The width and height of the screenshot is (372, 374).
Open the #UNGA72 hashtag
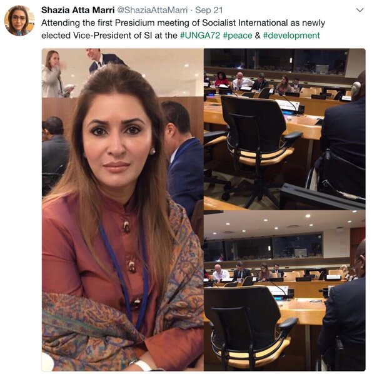pyautogui.click(x=200, y=35)
